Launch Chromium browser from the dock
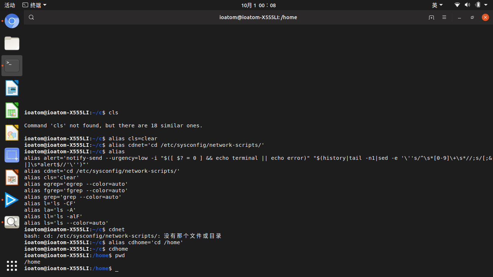 tap(12, 21)
